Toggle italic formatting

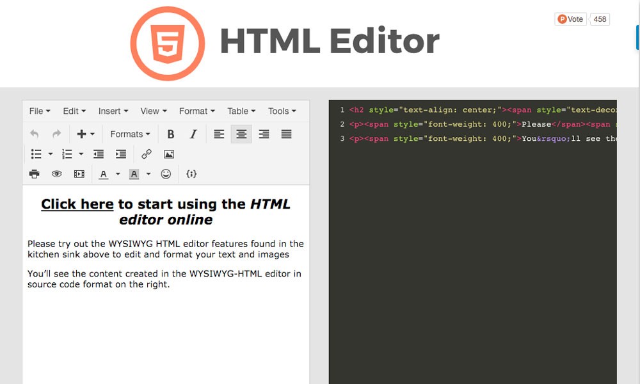click(193, 134)
